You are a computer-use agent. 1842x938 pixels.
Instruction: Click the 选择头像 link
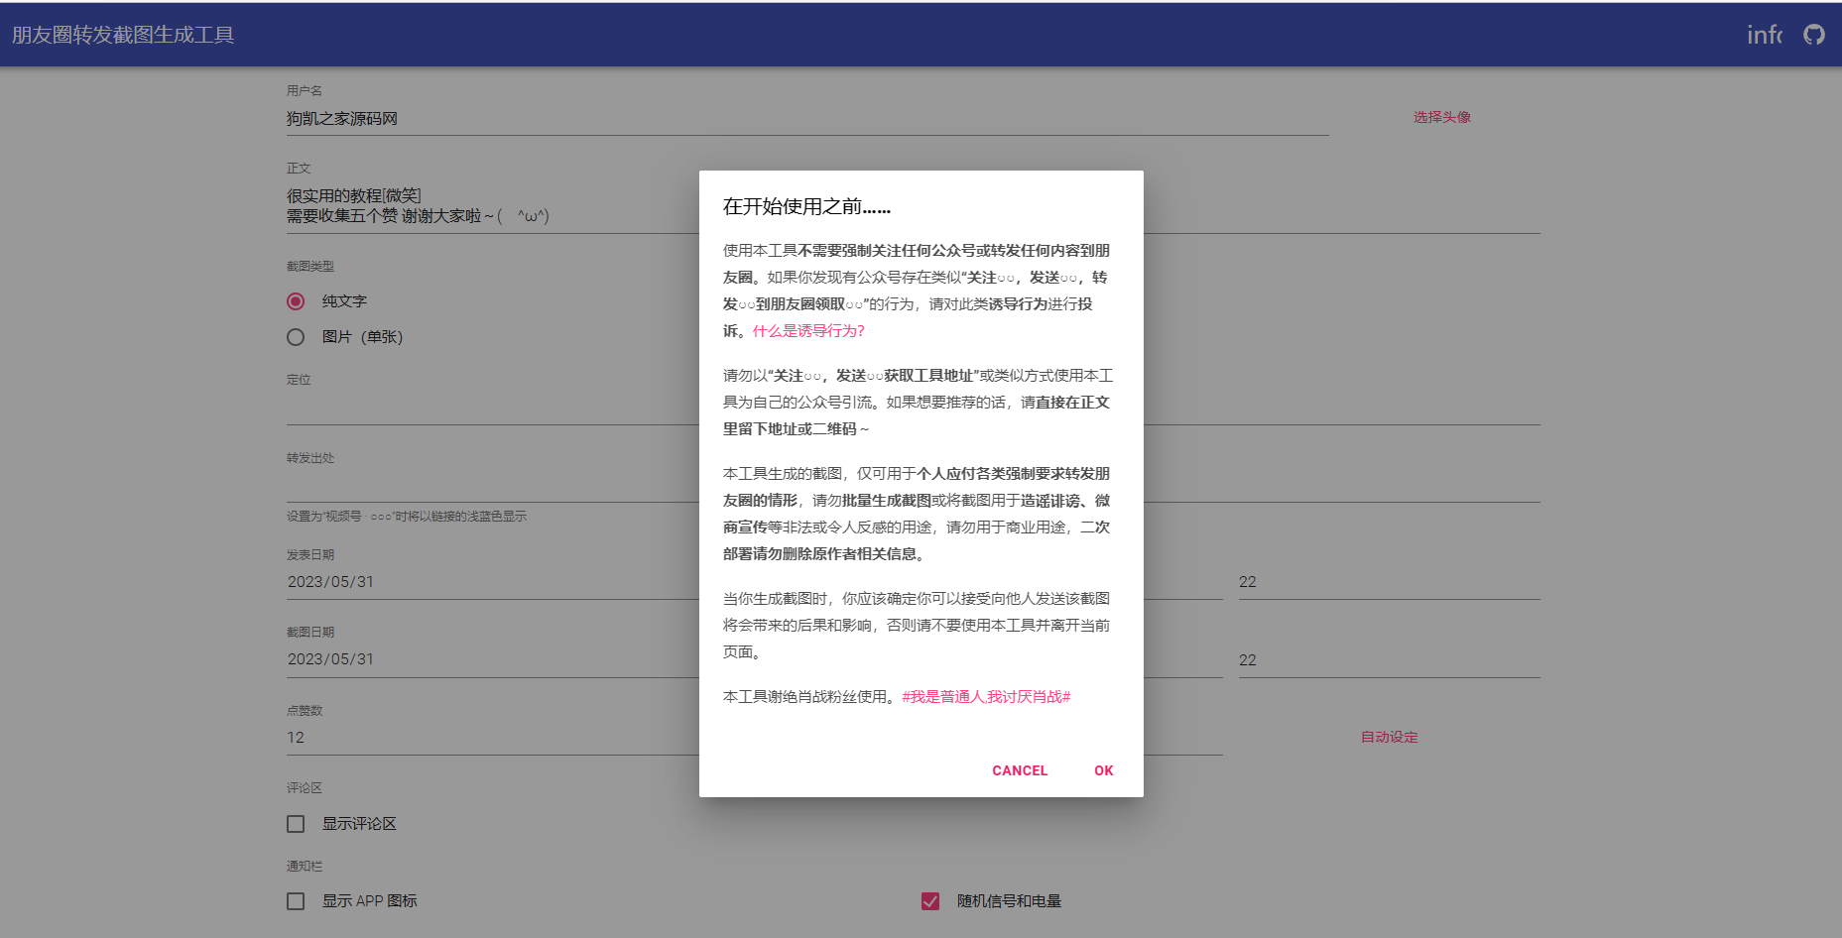click(1441, 117)
